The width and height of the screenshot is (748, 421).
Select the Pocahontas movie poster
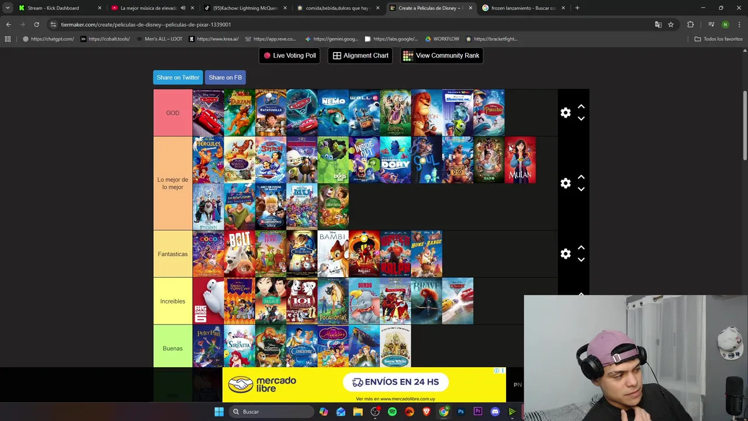(333, 301)
